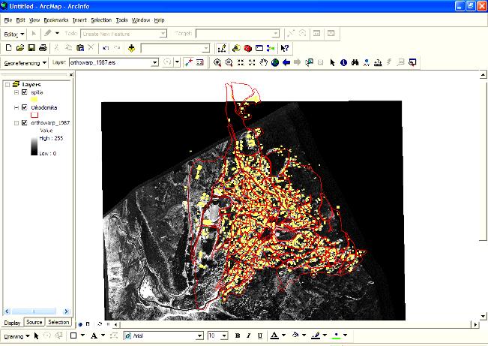Select the Zoom In tool

[217, 62]
